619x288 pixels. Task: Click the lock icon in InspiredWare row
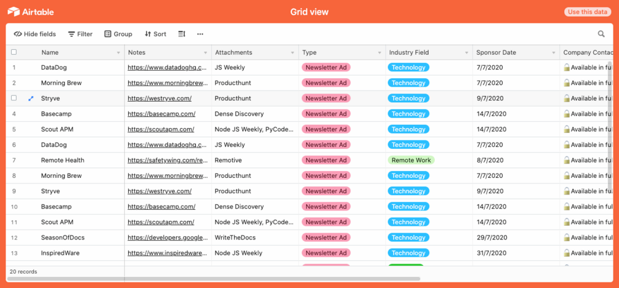coord(567,253)
